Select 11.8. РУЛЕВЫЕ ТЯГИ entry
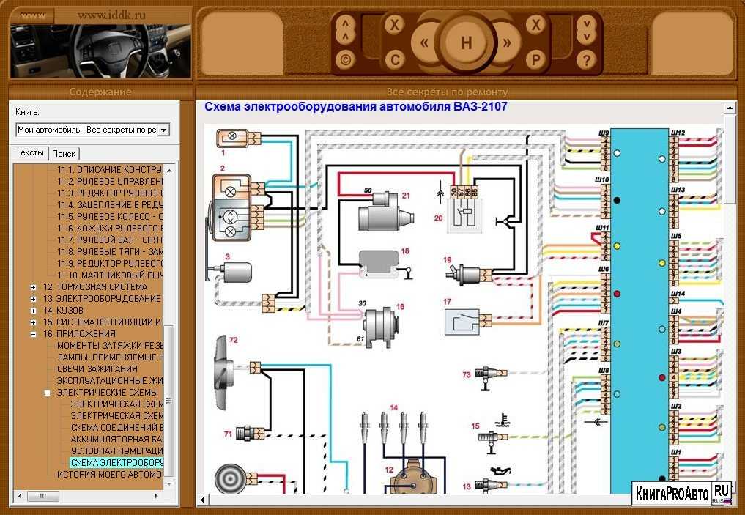This screenshot has height=515, width=745. [x=109, y=252]
